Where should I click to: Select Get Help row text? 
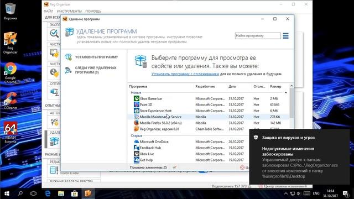[146, 160]
